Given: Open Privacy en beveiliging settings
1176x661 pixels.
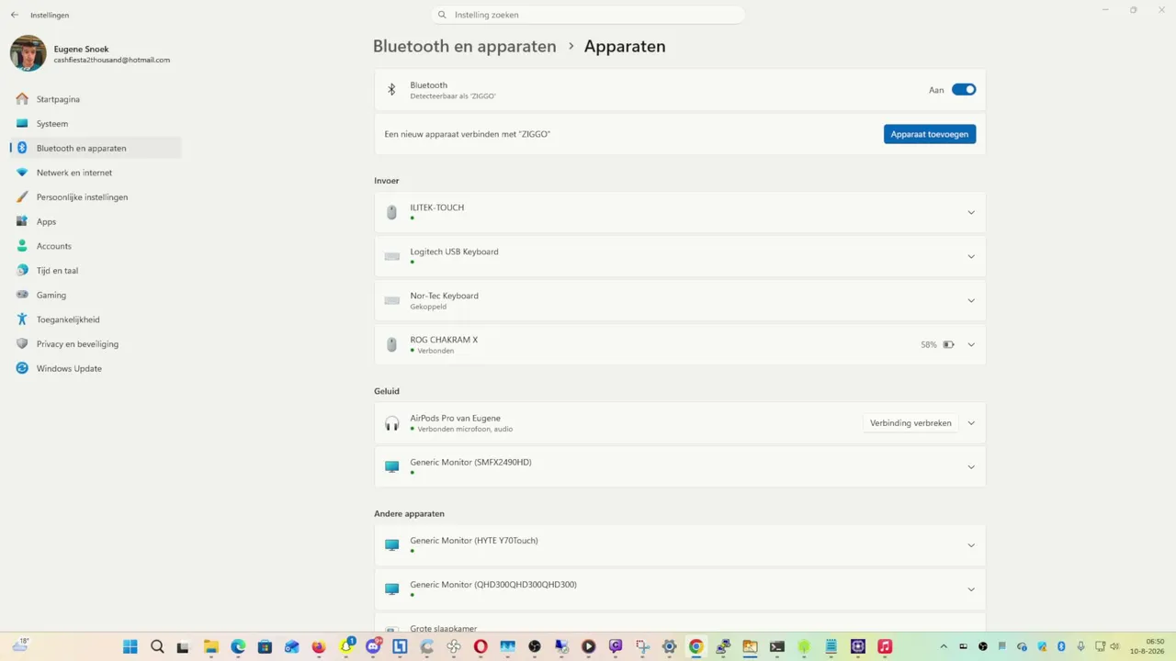Looking at the screenshot, I should tap(96, 344).
